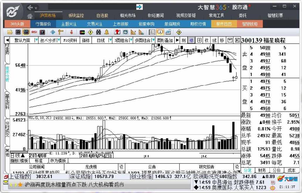Select the 技术分析 vertical side tab
Screen dimensions: 302x193
click(7, 74)
